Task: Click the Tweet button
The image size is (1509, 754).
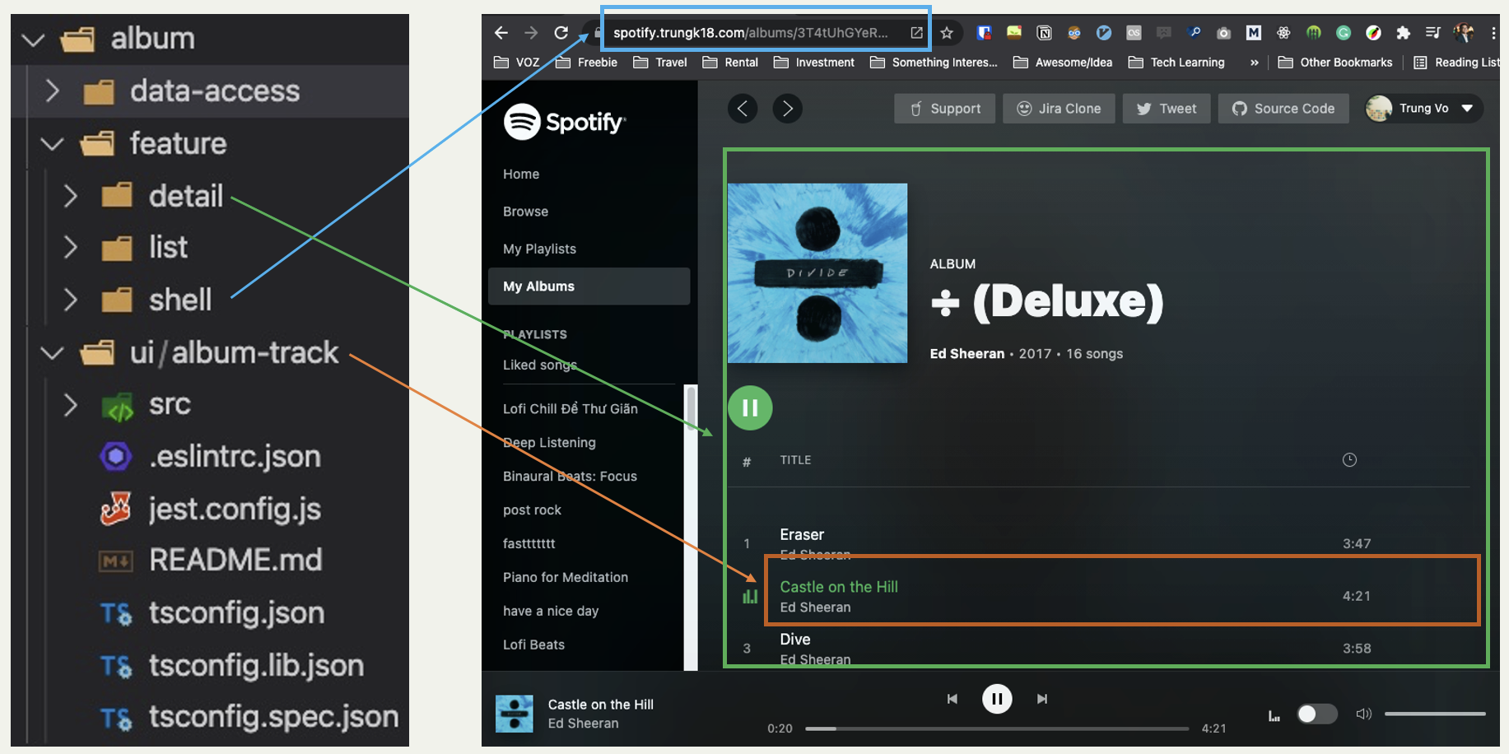Action: [1167, 109]
